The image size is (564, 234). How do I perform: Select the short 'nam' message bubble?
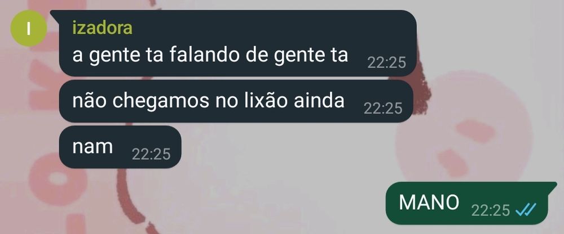click(120, 147)
